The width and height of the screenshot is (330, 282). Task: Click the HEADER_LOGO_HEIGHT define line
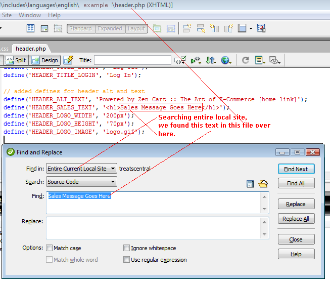pos(69,124)
